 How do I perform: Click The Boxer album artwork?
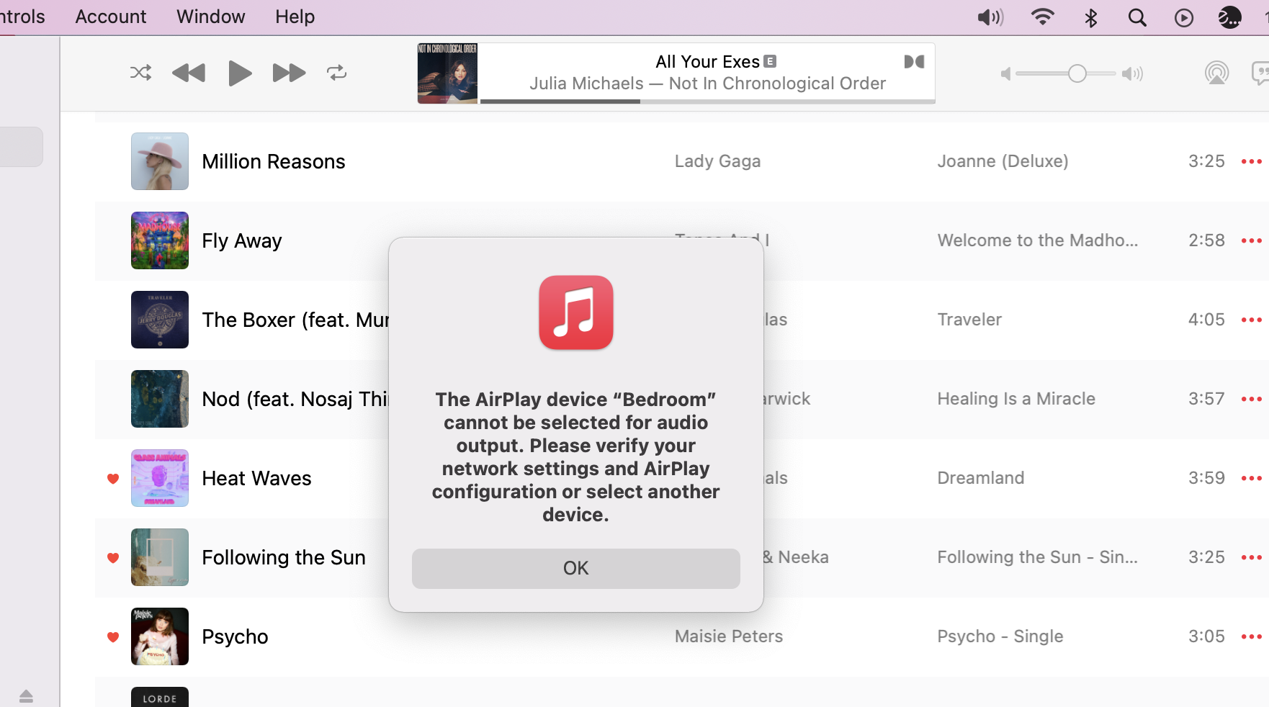[x=160, y=320]
